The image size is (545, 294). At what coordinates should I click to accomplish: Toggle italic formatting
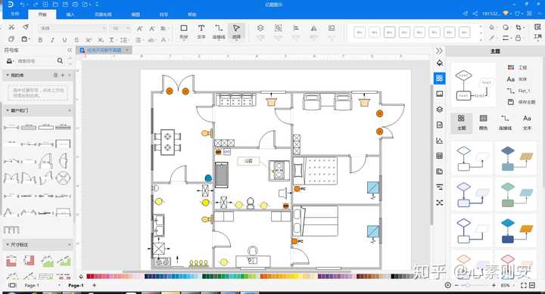(x=52, y=40)
